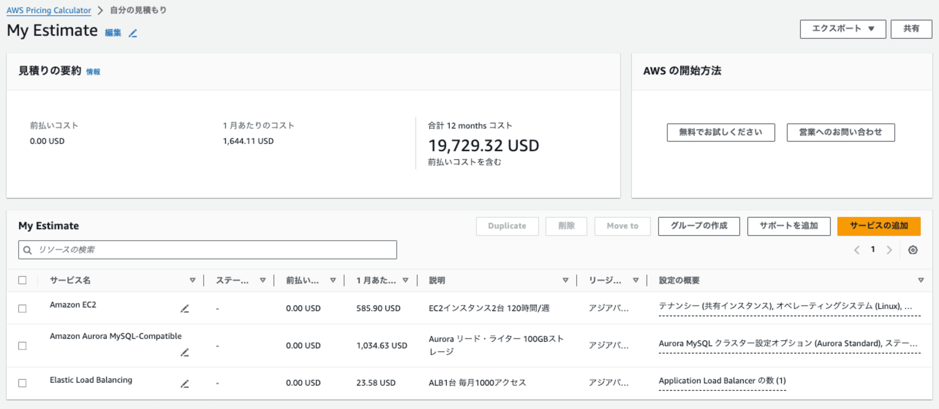Sort by 設定の概要 column arrow
The height and width of the screenshot is (409, 939).
coord(921,280)
